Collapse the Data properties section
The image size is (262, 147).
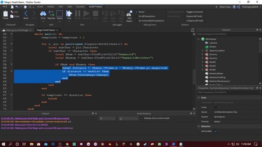pos(199,98)
